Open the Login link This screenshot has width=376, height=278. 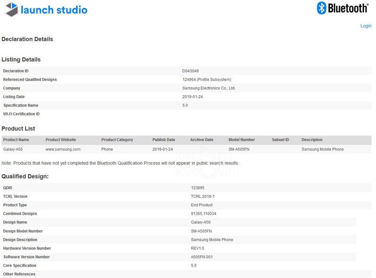pyautogui.click(x=366, y=26)
